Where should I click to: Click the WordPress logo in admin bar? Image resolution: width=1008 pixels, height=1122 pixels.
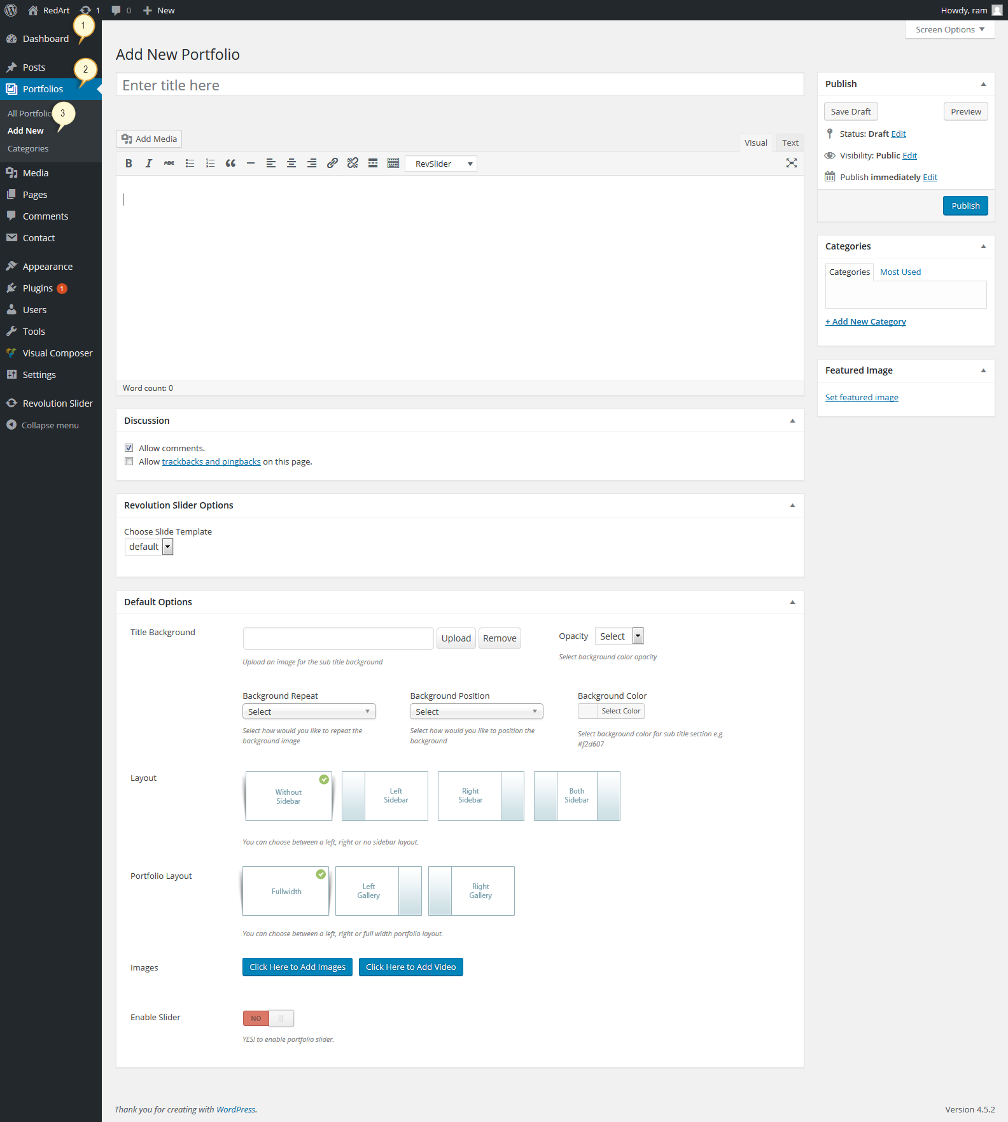[x=11, y=10]
